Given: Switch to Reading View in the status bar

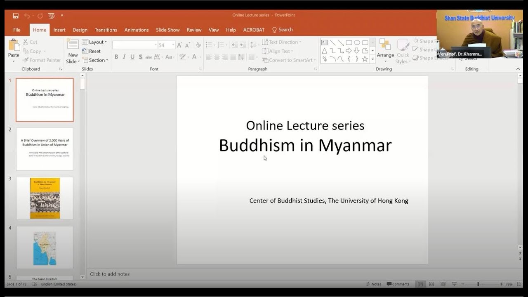Looking at the screenshot, I should [443, 284].
